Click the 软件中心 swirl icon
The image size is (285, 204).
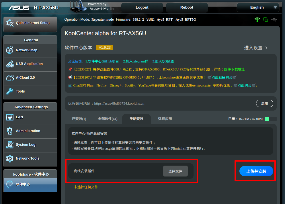click(x=10, y=185)
